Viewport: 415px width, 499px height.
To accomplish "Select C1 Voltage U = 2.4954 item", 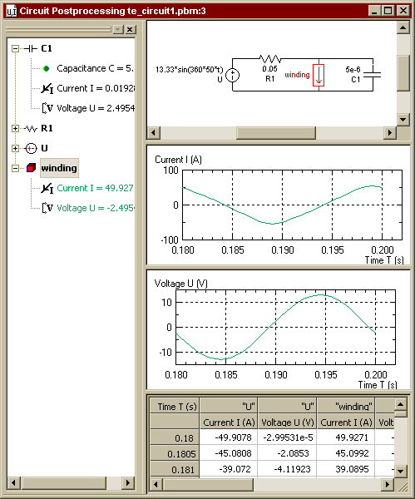I will (96, 108).
